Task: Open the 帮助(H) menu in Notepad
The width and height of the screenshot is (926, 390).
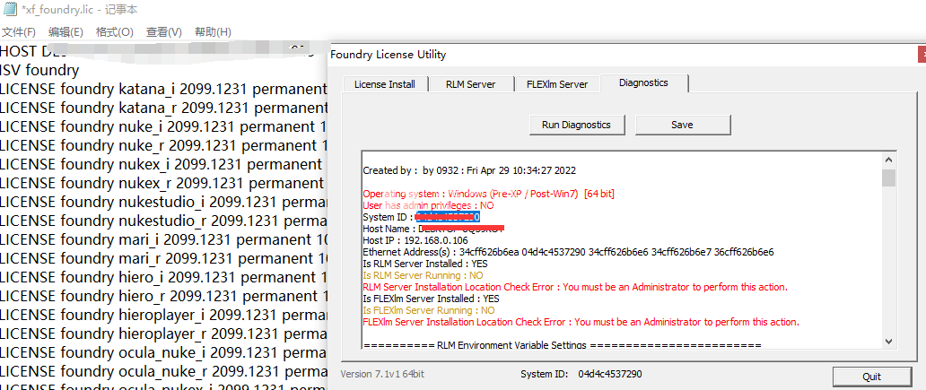Action: [213, 32]
